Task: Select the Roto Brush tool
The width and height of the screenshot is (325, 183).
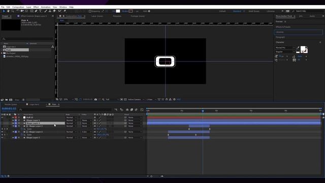Action: (60, 11)
